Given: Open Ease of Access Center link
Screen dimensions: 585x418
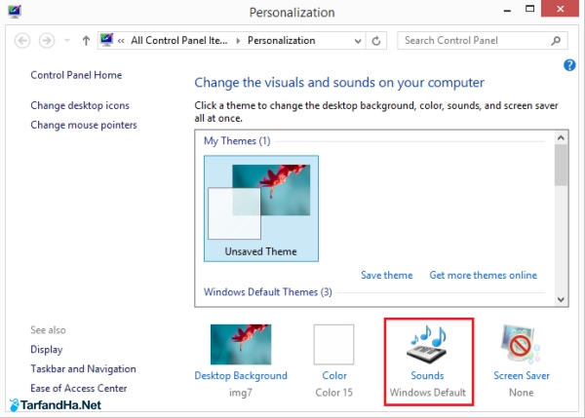Looking at the screenshot, I should point(79,388).
